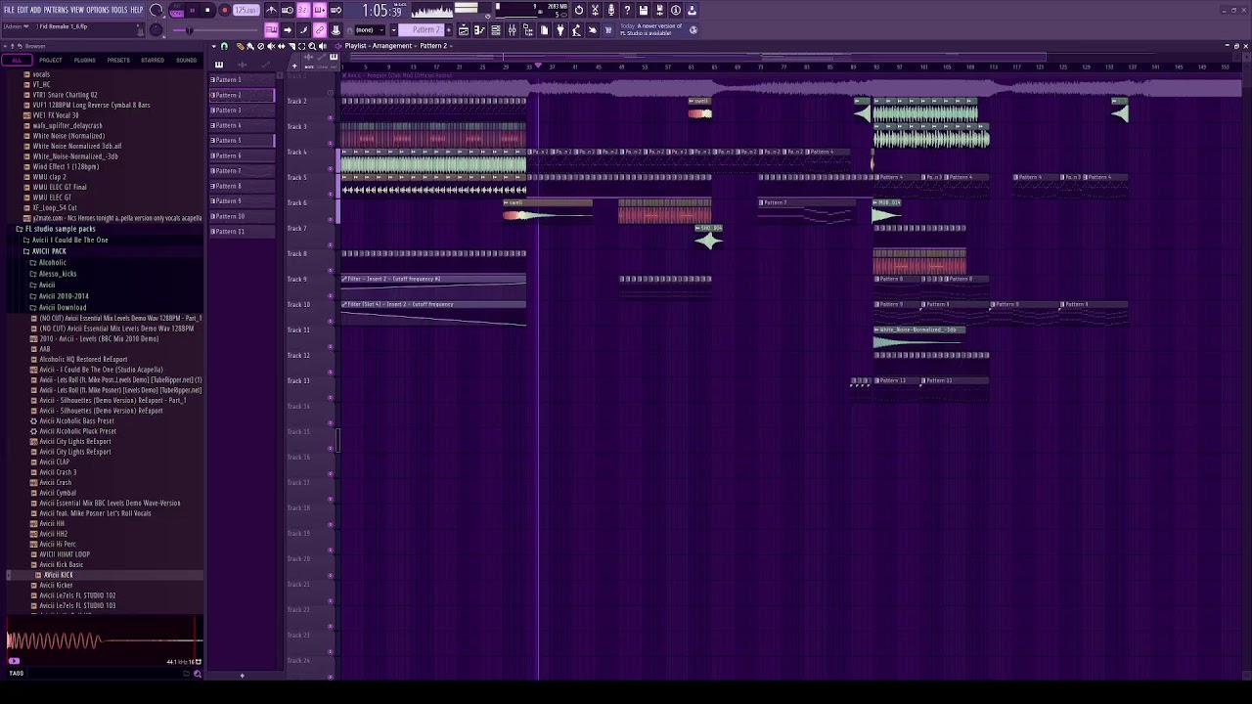The height and width of the screenshot is (704, 1252).
Task: Select the delete tool in playlist toolbar
Action: (260, 46)
